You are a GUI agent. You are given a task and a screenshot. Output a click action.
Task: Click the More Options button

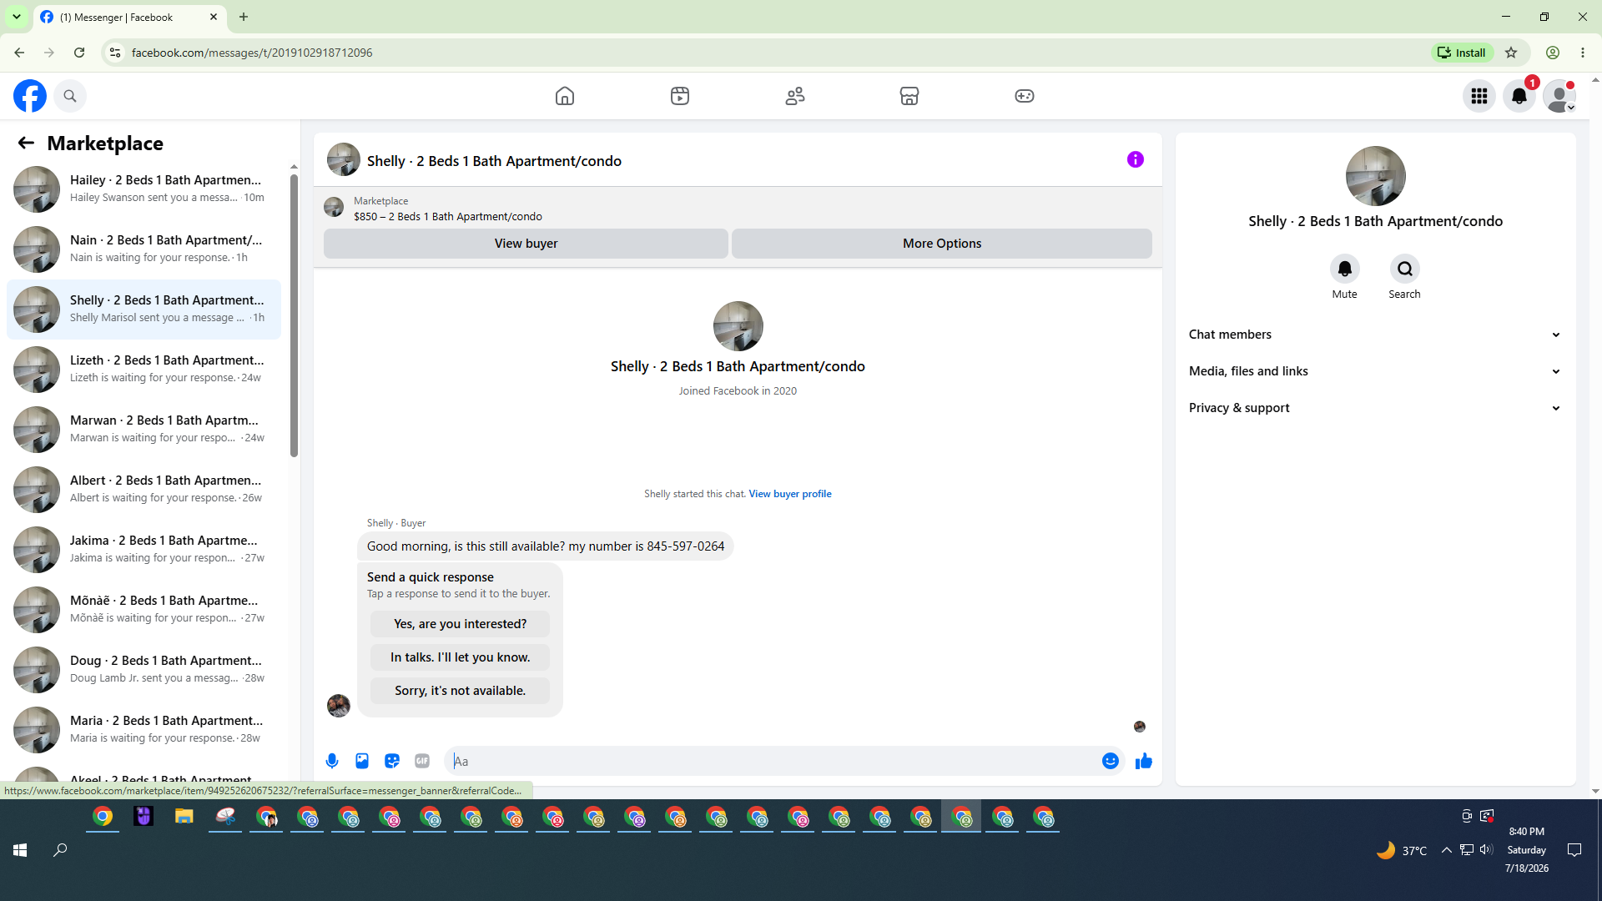[942, 244]
